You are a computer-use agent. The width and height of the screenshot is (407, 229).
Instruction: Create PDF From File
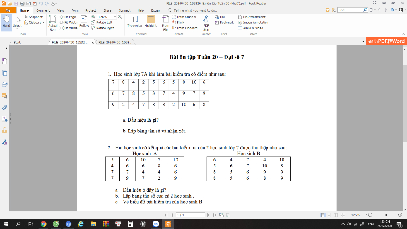click(165, 23)
